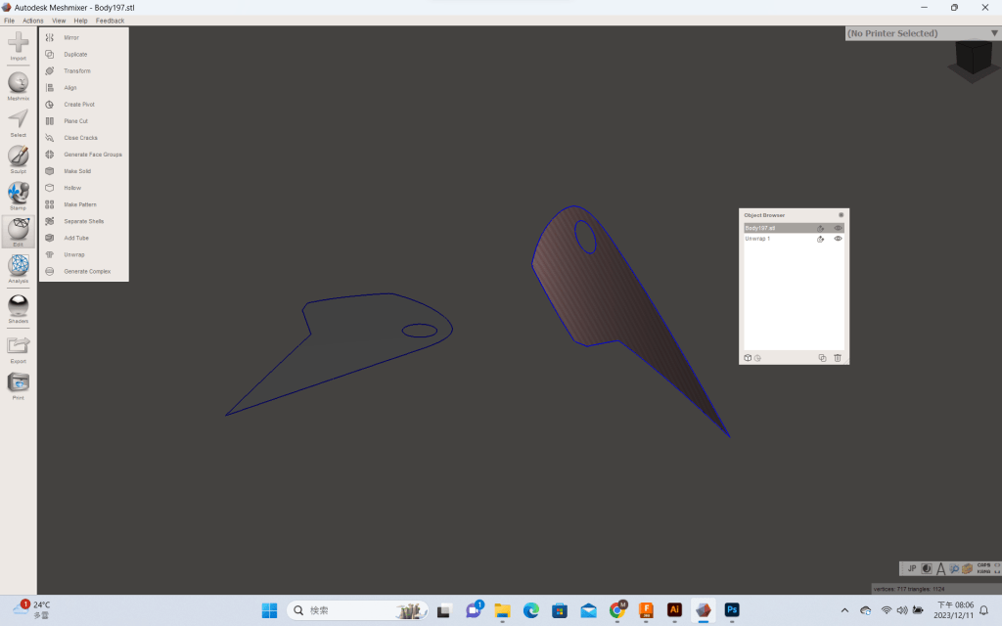Open the Meshmix tool

click(19, 84)
